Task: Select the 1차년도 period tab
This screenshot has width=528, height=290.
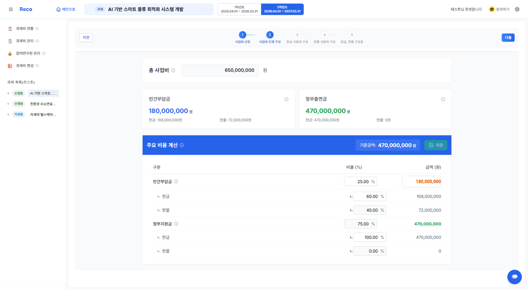Action: pos(239,9)
